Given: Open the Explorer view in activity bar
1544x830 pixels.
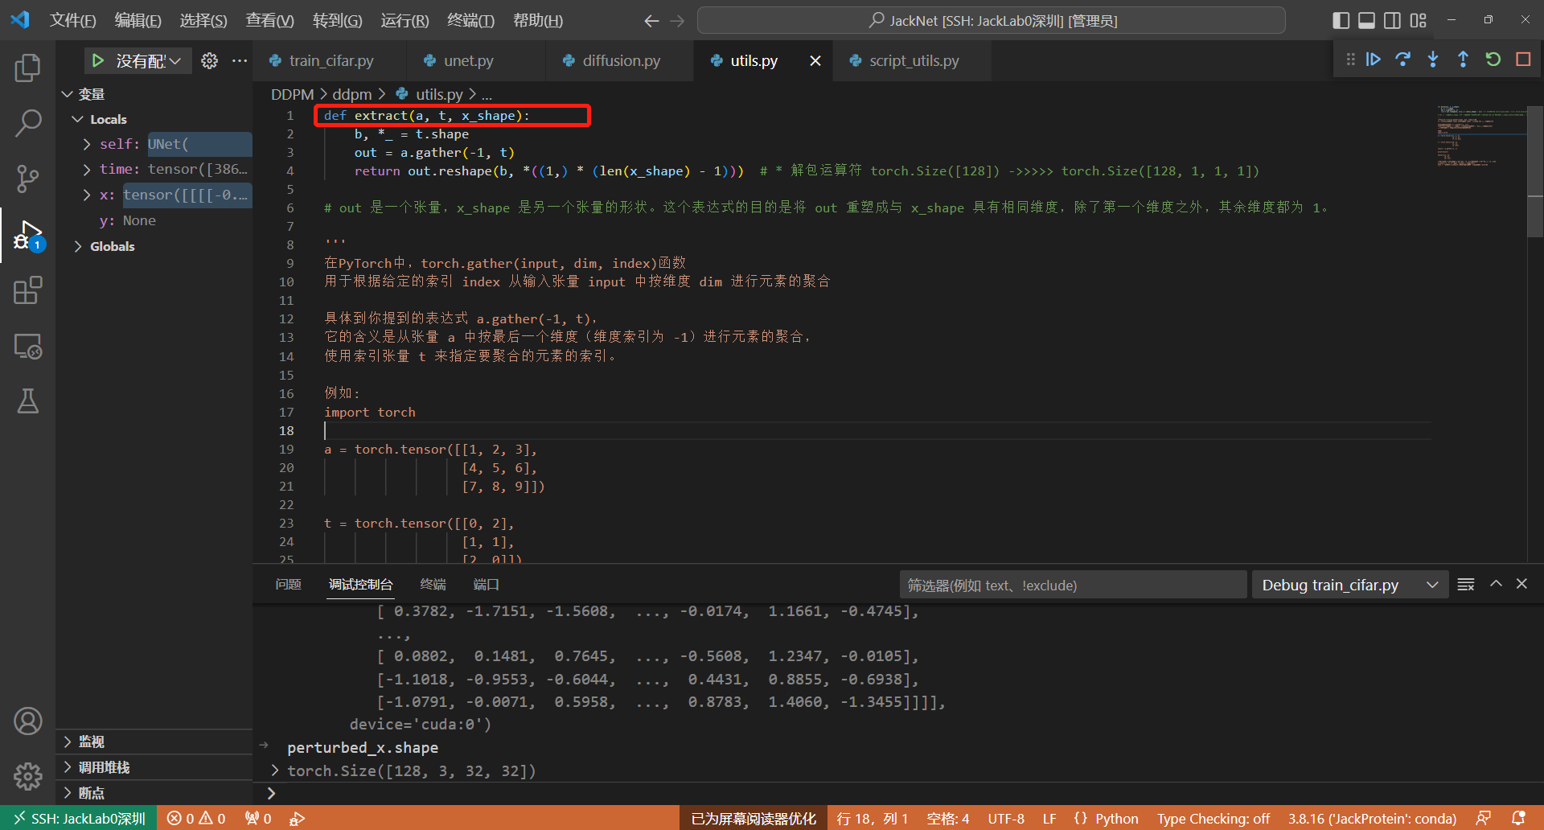Looking at the screenshot, I should pyautogui.click(x=27, y=68).
